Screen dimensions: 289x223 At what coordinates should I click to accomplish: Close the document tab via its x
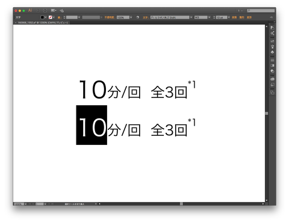coord(16,23)
